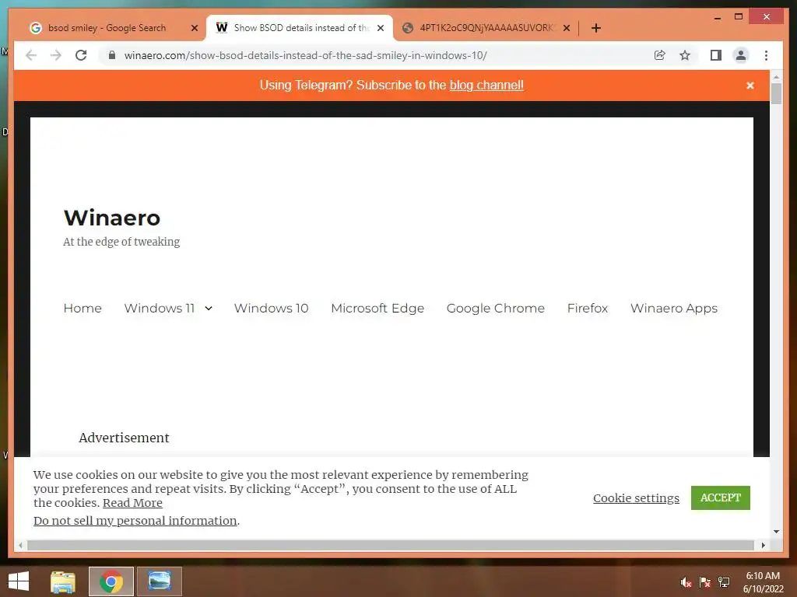Click the Winaero site title
The height and width of the screenshot is (597, 797).
click(112, 218)
